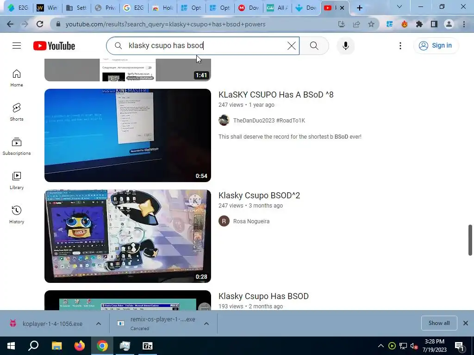This screenshot has height=355, width=474.
Task: Expand koplayer-1-4-1056.exe download options
Action: click(x=99, y=324)
